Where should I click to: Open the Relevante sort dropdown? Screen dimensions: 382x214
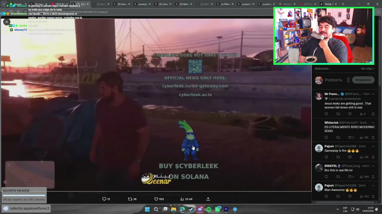[323, 69]
